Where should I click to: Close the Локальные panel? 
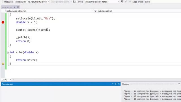118,84
